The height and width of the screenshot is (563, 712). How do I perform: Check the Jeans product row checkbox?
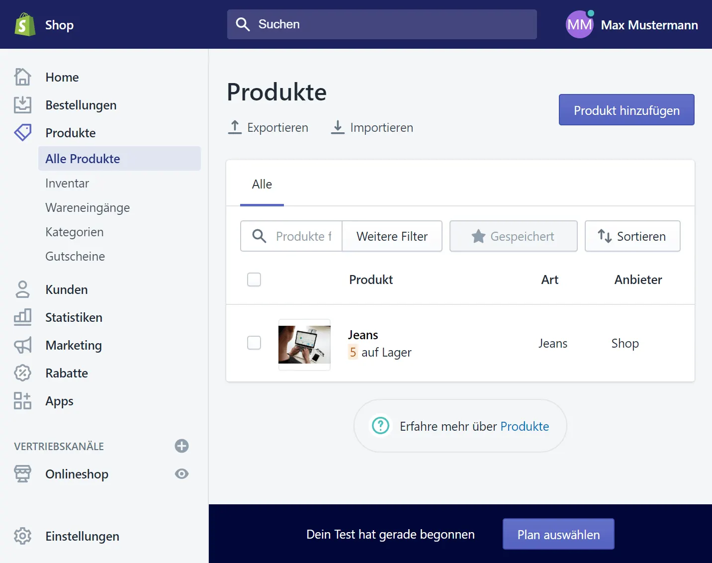click(x=254, y=343)
